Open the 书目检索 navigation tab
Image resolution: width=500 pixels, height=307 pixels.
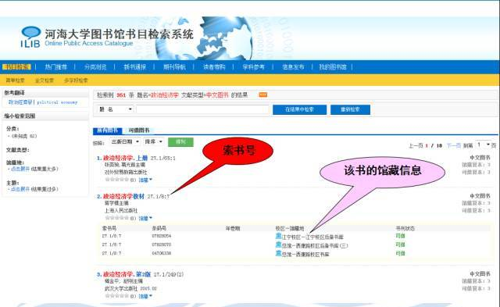pyautogui.click(x=16, y=67)
